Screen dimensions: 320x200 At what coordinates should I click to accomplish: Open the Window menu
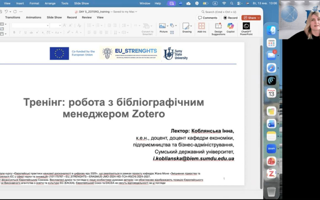[145, 3]
